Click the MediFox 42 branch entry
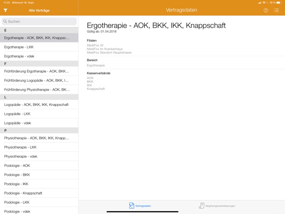This screenshot has width=285, height=214. coord(95,45)
